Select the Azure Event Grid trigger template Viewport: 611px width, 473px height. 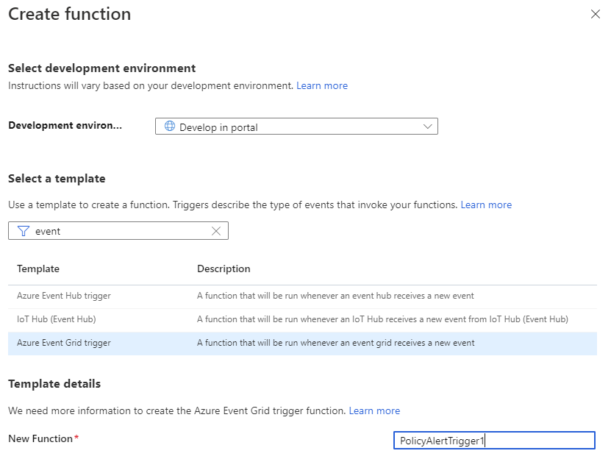point(302,343)
